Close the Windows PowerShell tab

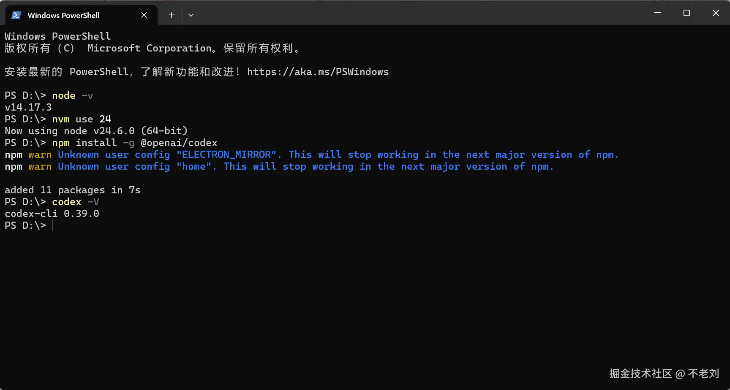(x=144, y=15)
